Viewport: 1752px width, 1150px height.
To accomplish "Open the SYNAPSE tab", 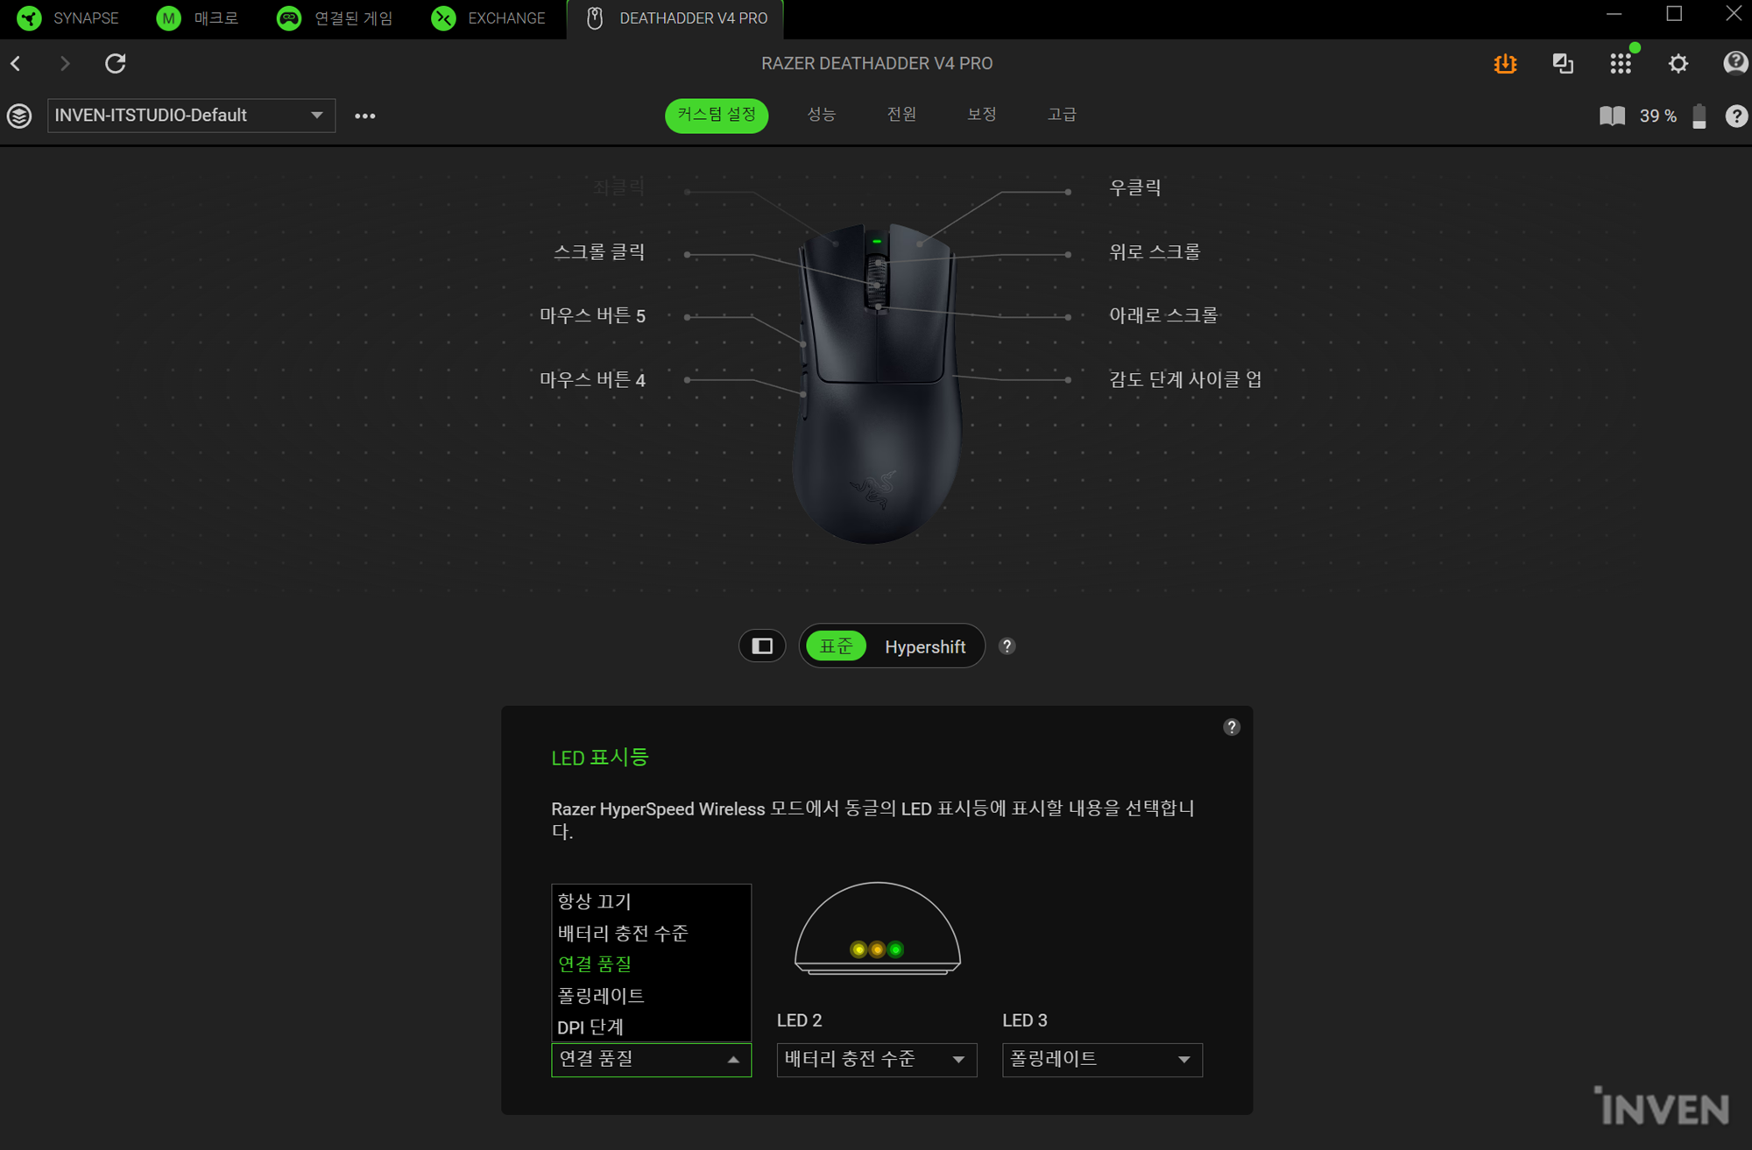I will pos(68,18).
